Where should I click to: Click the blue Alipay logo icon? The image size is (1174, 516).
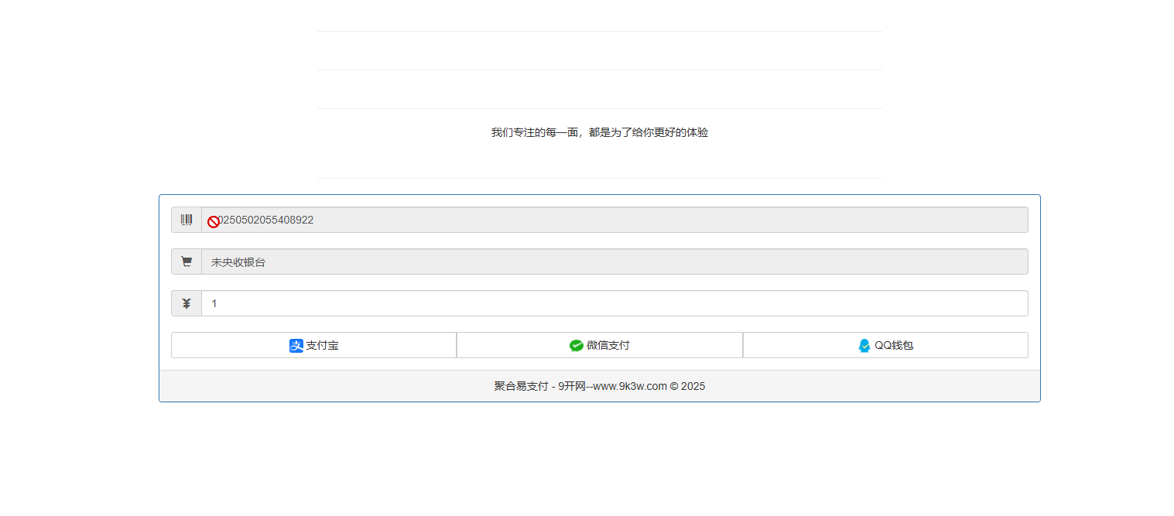pyautogui.click(x=296, y=346)
